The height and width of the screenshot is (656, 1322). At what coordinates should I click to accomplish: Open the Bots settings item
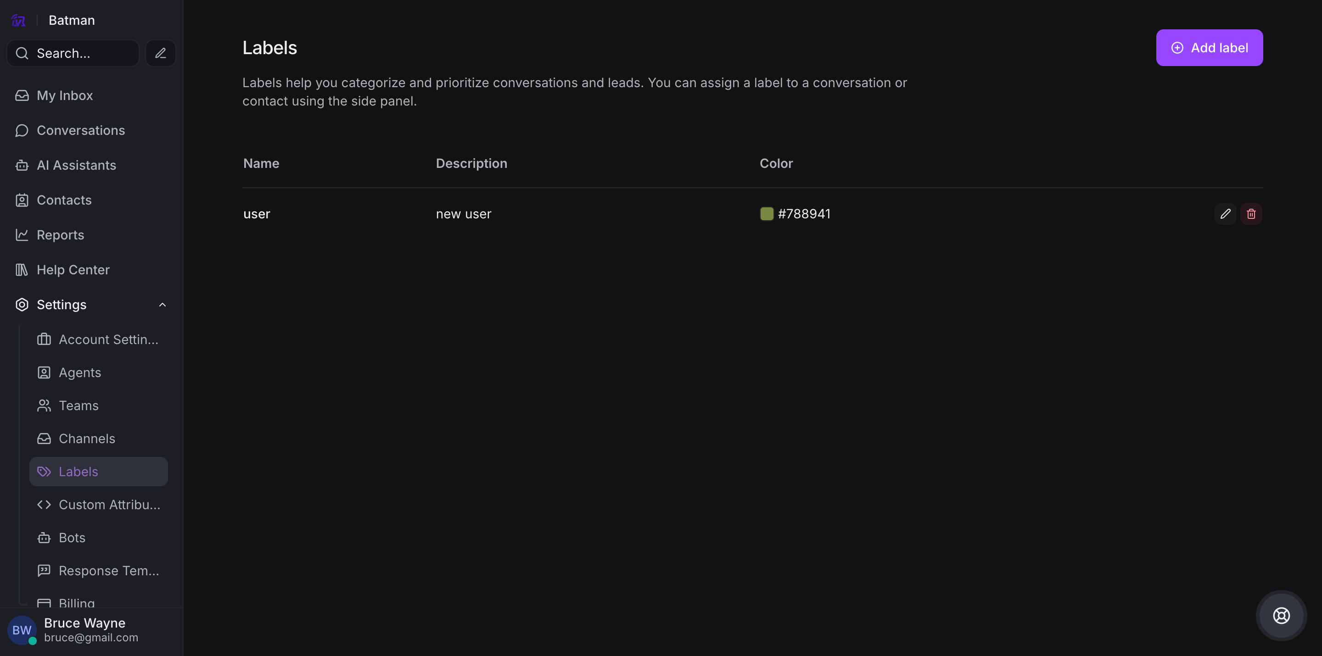(72, 538)
